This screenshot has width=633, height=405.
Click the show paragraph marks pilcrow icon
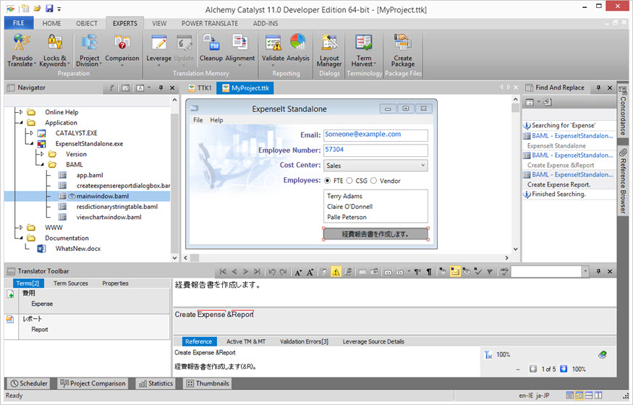pyautogui.click(x=429, y=272)
